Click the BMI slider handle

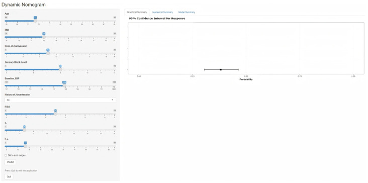click(44, 37)
